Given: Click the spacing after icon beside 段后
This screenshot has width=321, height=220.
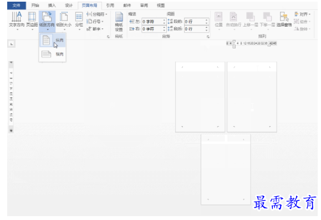Looking at the screenshot, I should point(170,29).
